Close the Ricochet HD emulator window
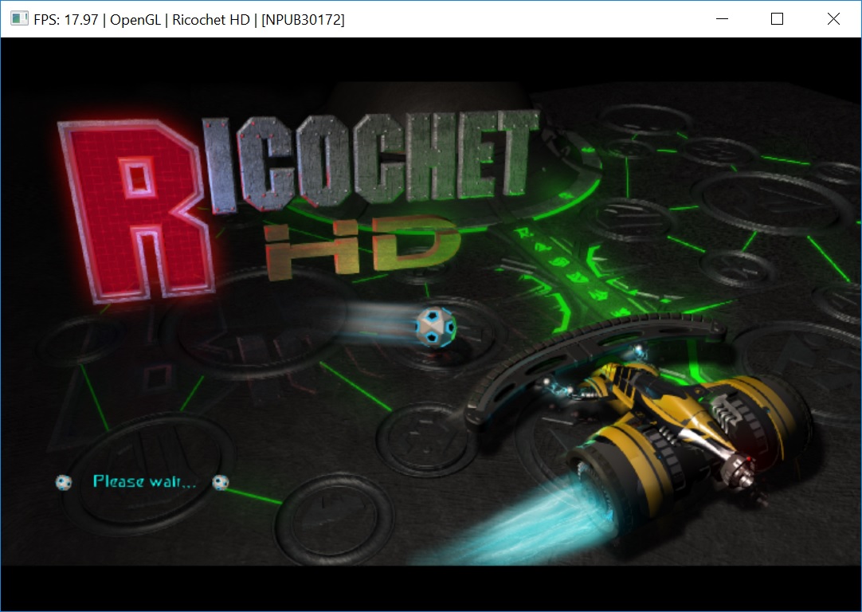 pos(833,19)
